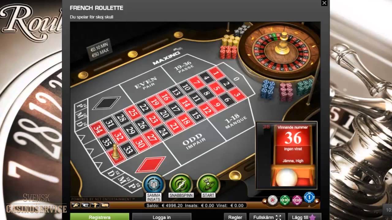392x220 pixels.
Task: Click the green Start spin button
Action: point(208,184)
